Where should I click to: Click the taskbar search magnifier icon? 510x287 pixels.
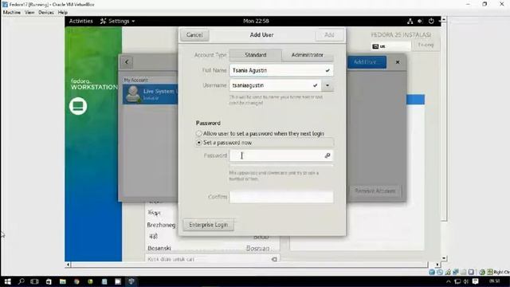(x=22, y=281)
